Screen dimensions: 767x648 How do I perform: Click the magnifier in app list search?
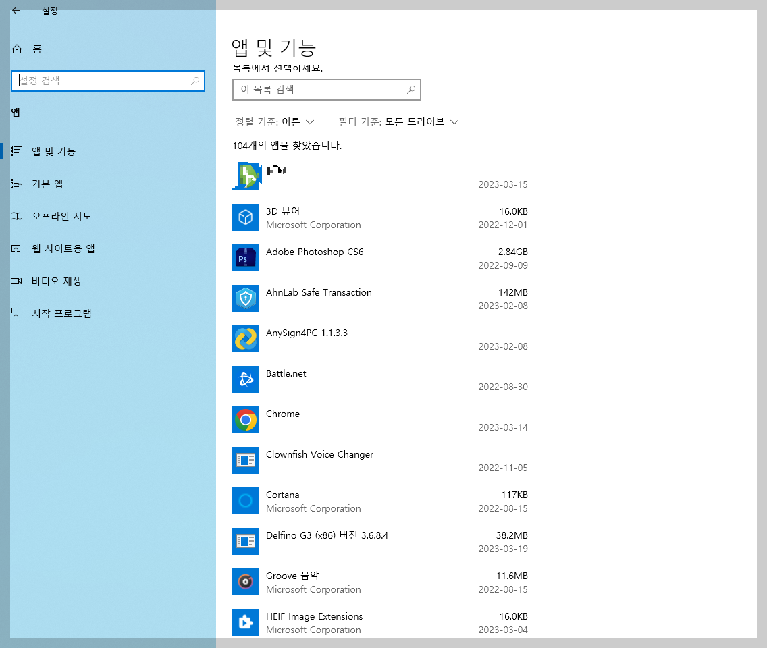411,90
